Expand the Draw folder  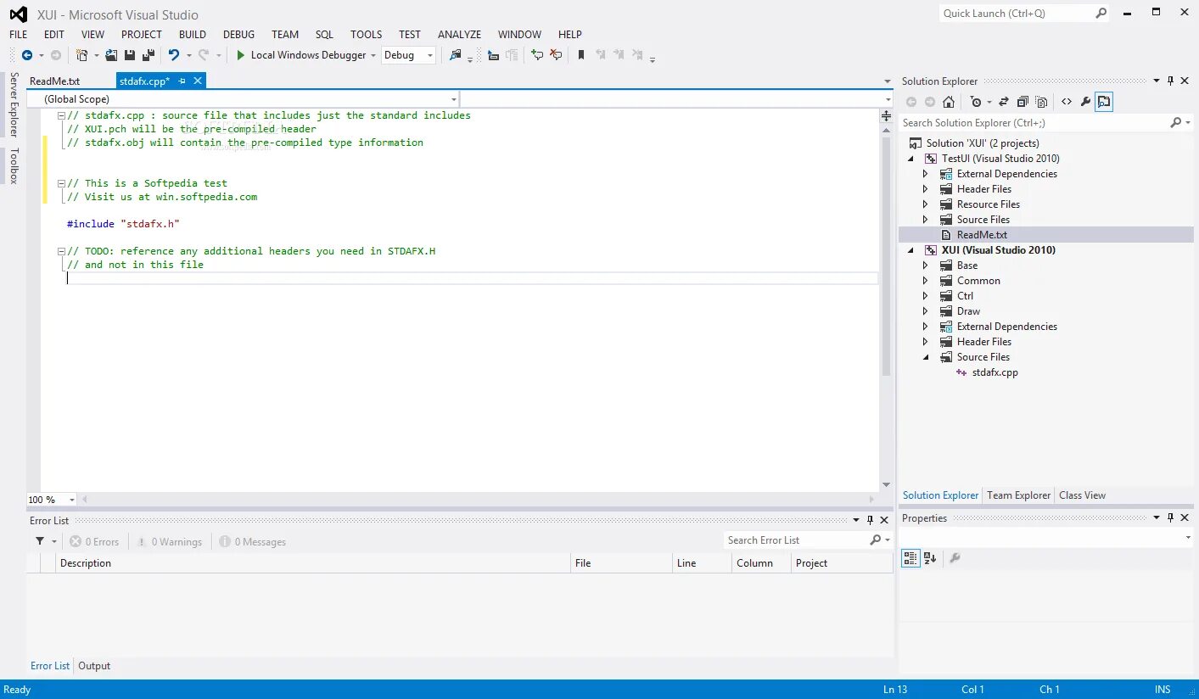[x=926, y=311]
